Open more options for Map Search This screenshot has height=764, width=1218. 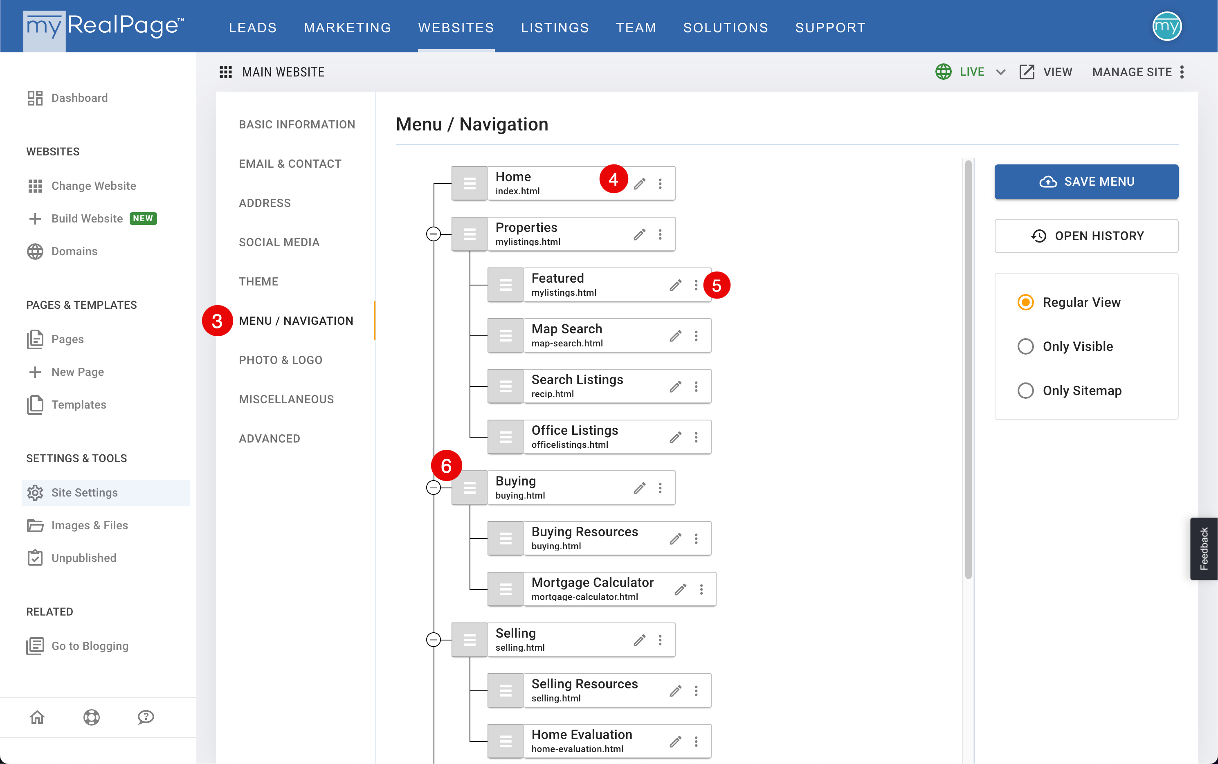(x=696, y=336)
